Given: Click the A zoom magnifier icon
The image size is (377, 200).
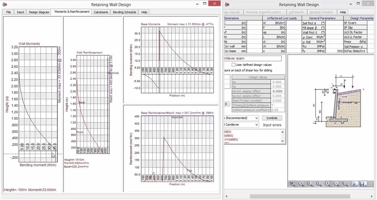Looking at the screenshot, I should click(301, 184).
